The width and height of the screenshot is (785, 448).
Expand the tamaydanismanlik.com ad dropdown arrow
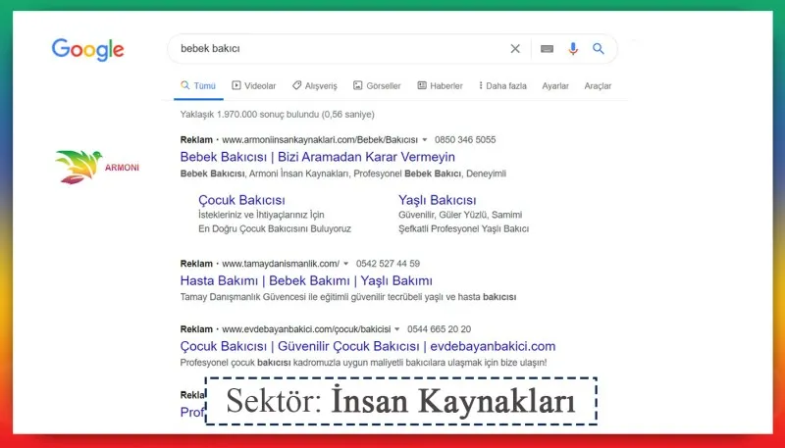pos(345,264)
